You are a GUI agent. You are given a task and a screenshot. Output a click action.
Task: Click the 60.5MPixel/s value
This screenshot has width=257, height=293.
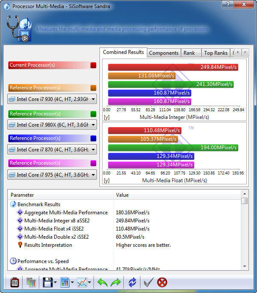pyautogui.click(x=130, y=237)
